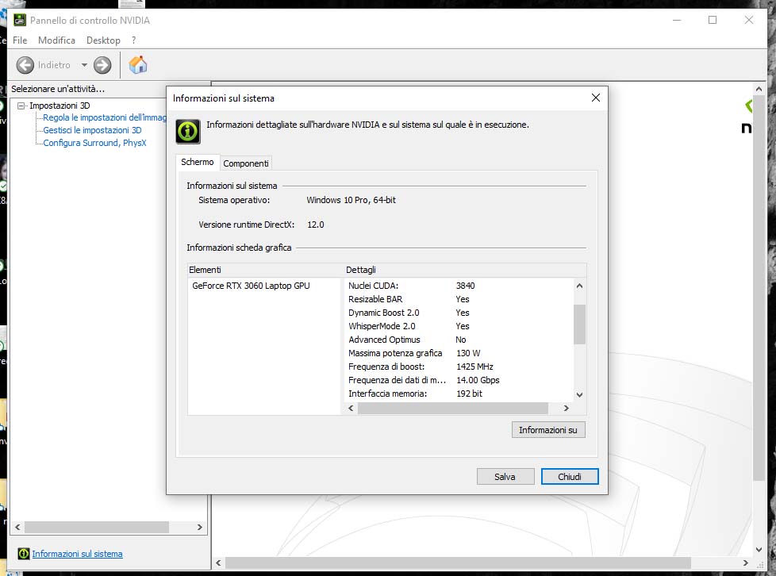Screen dimensions: 776x576
Task: Select the Impostazioni 3D tree label
Action: [x=60, y=106]
